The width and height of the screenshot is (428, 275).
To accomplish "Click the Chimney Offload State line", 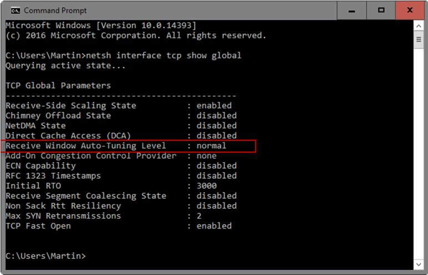I will tap(120, 116).
